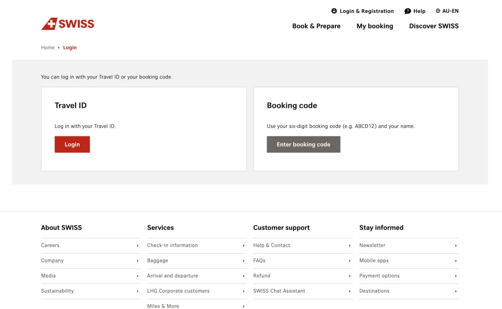The height and width of the screenshot is (309, 502).
Task: Open the Media footer link
Action: tap(91, 276)
